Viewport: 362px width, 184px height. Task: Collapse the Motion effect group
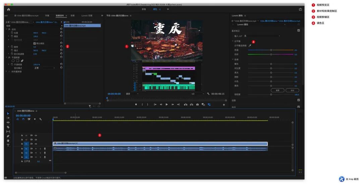click(x=6, y=29)
